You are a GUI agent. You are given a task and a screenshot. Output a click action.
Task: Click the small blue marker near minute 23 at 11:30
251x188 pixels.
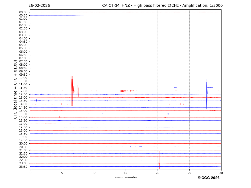[x=175, y=88]
